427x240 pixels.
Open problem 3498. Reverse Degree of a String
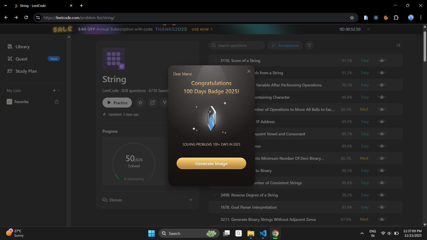pyautogui.click(x=249, y=195)
